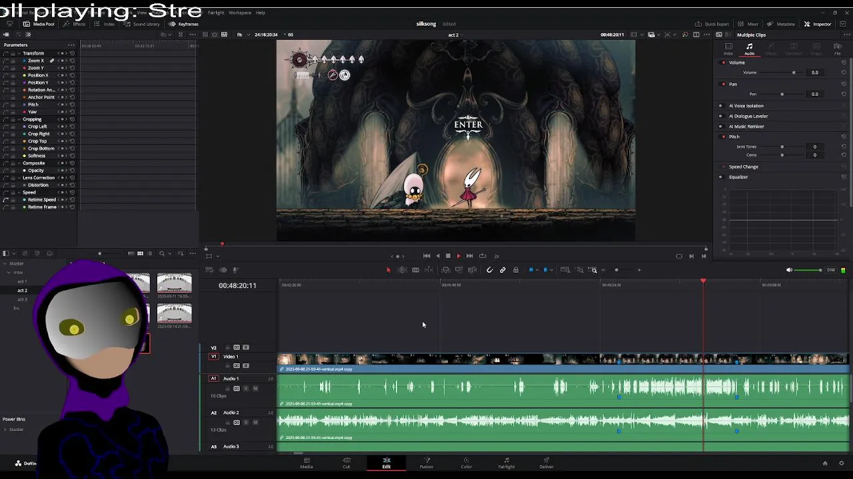Switch to the Color page
The image size is (853, 479).
click(466, 463)
